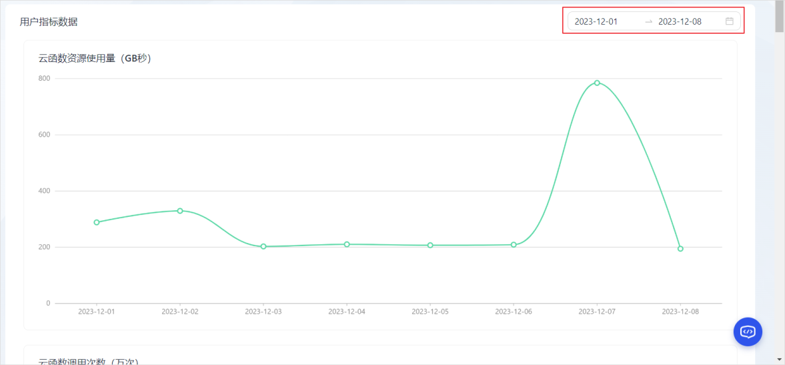Image resolution: width=785 pixels, height=365 pixels.
Task: Click the 2023-12-03 x-axis label
Action: point(263,312)
